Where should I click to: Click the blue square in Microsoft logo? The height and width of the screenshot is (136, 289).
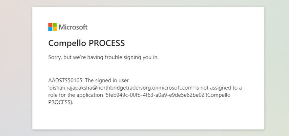[50, 29]
